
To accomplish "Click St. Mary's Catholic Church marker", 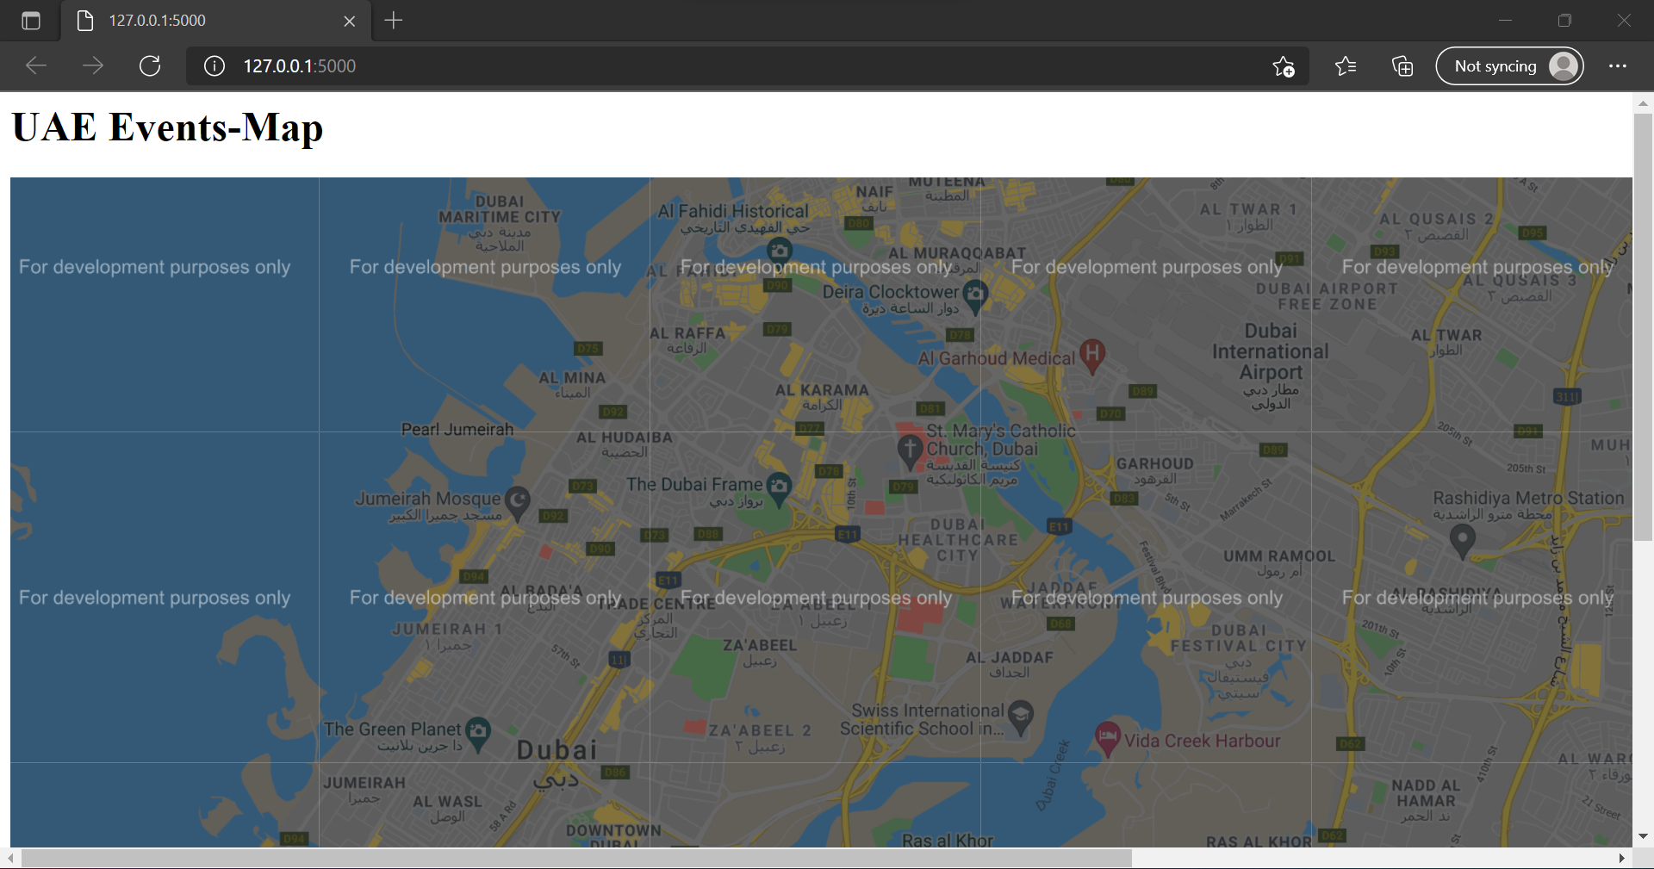I will pos(910,451).
